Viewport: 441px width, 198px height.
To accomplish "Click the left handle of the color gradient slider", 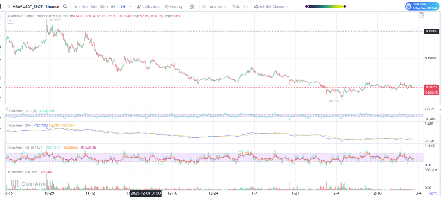I will [307, 6].
